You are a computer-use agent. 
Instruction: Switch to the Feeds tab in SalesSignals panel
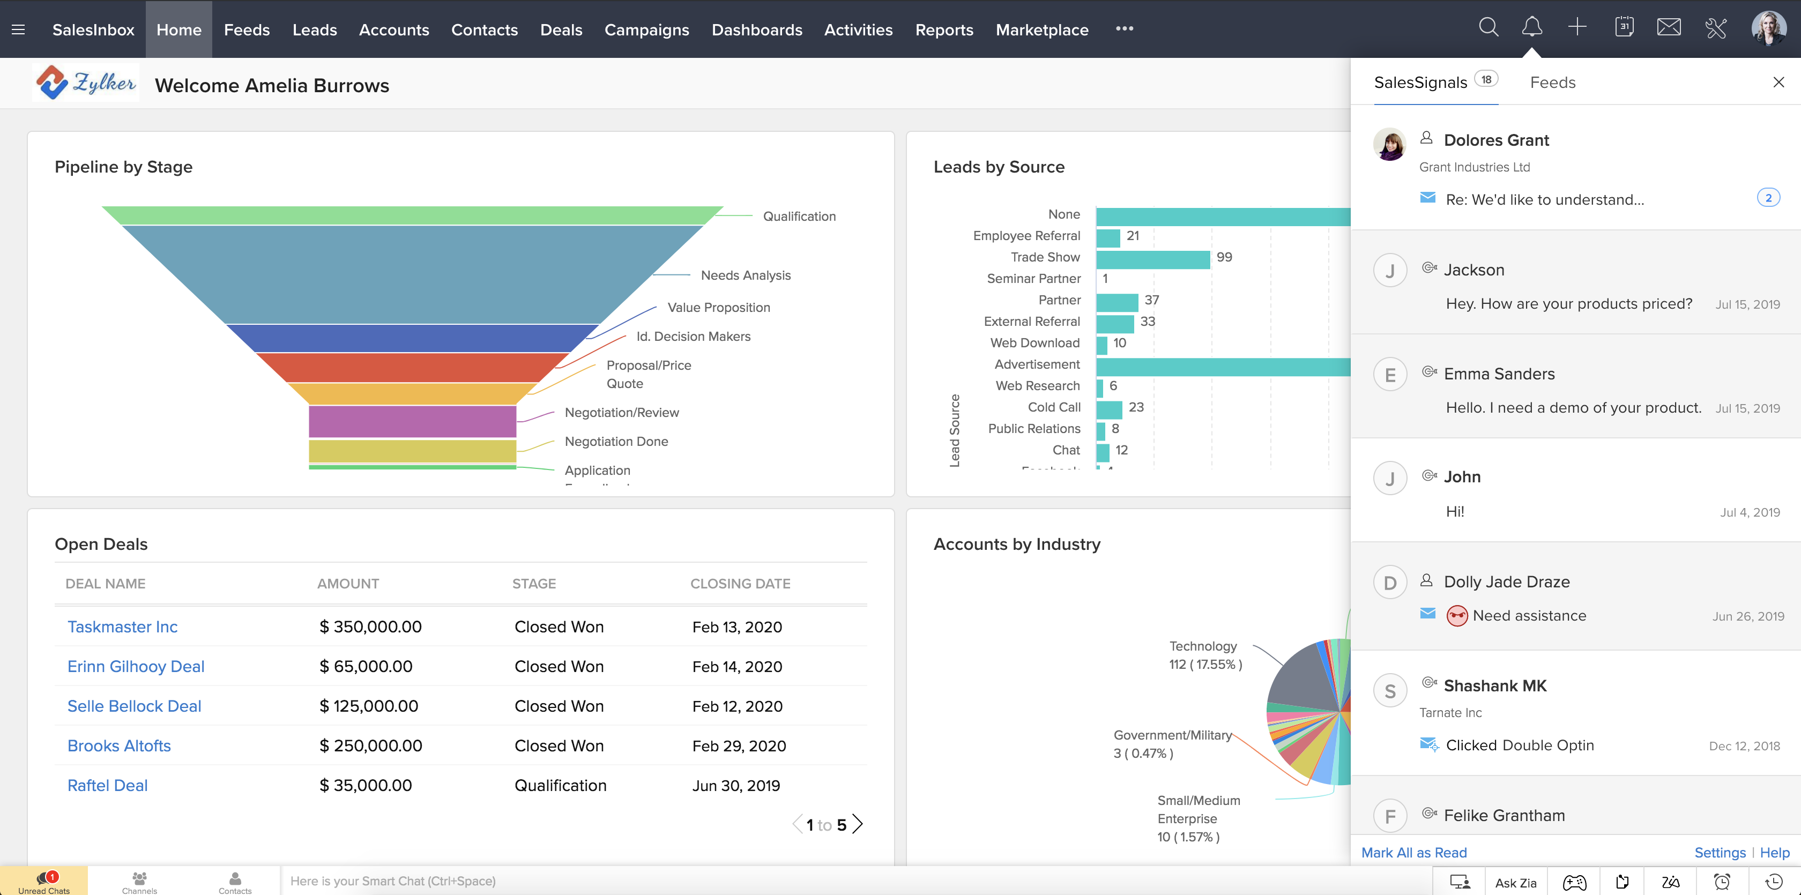click(1552, 82)
